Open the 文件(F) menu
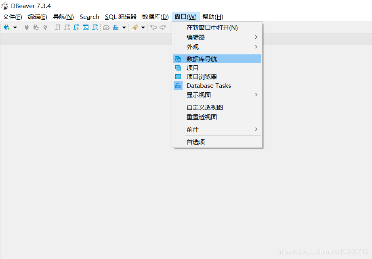The height and width of the screenshot is (259, 372). [13, 17]
